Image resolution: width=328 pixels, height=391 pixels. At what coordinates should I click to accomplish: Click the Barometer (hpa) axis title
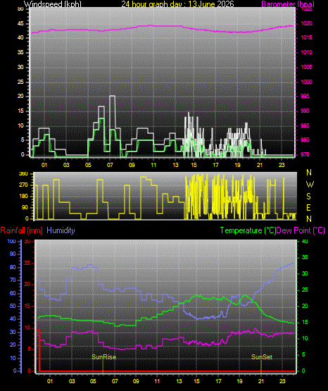[288, 4]
